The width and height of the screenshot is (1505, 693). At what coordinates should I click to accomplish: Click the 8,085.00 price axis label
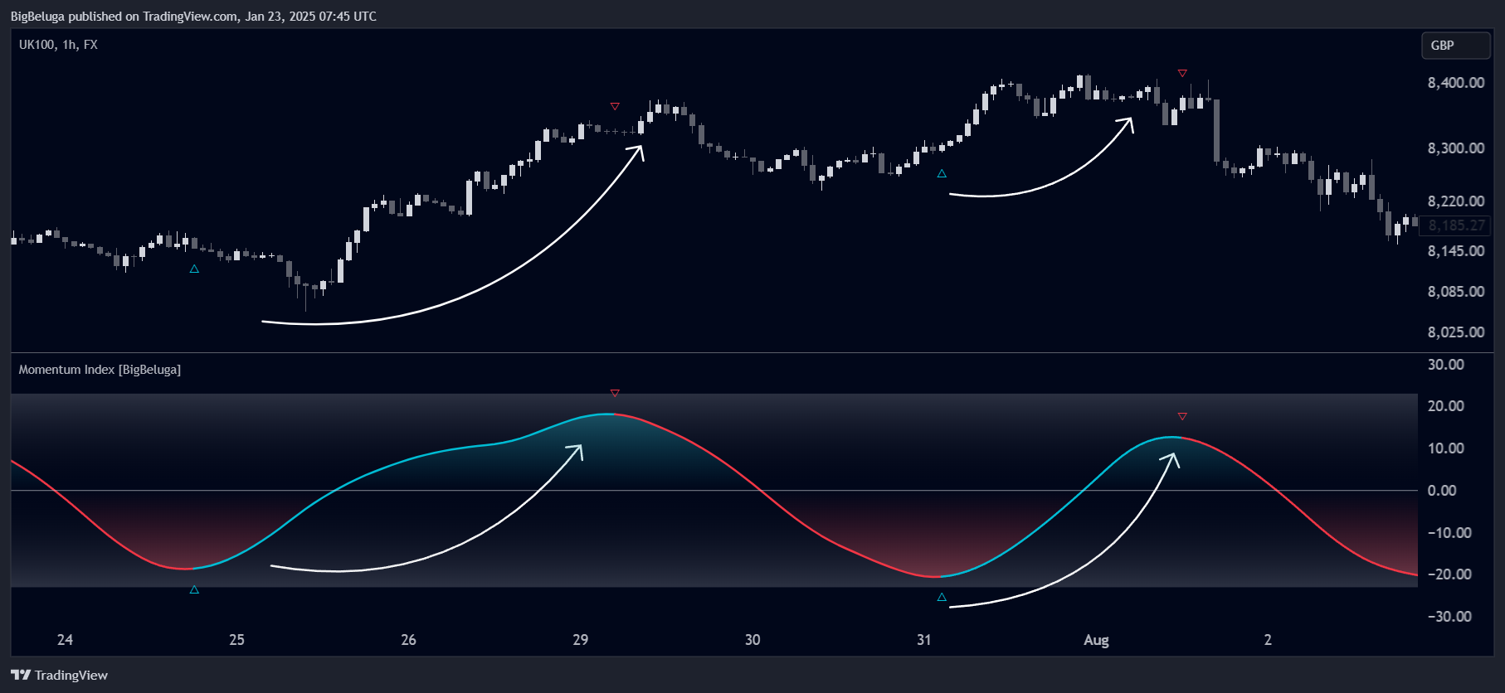click(1456, 292)
